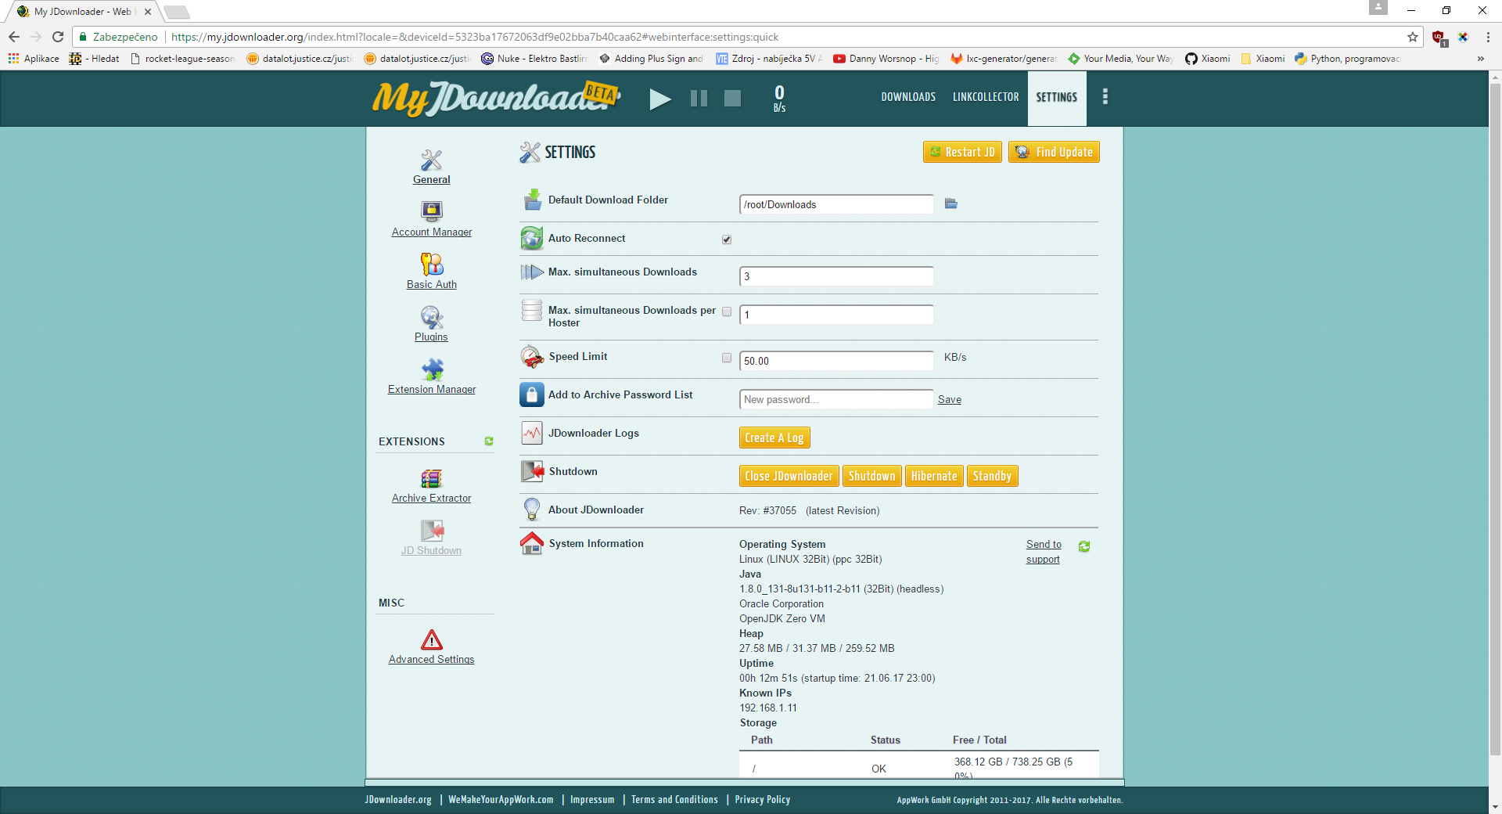The height and width of the screenshot is (814, 1502).
Task: Open Account Manager icon in sidebar
Action: click(x=431, y=211)
